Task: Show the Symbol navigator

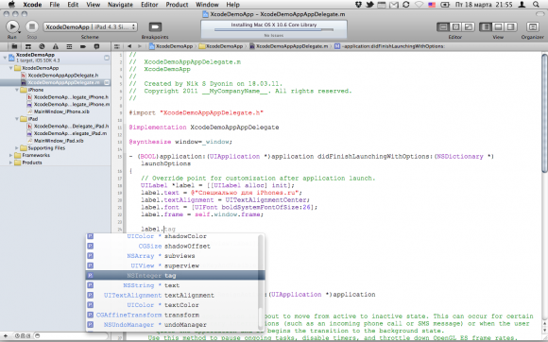Action: (28, 46)
